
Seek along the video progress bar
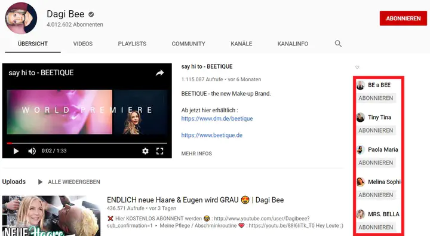pyautogui.click(x=87, y=143)
